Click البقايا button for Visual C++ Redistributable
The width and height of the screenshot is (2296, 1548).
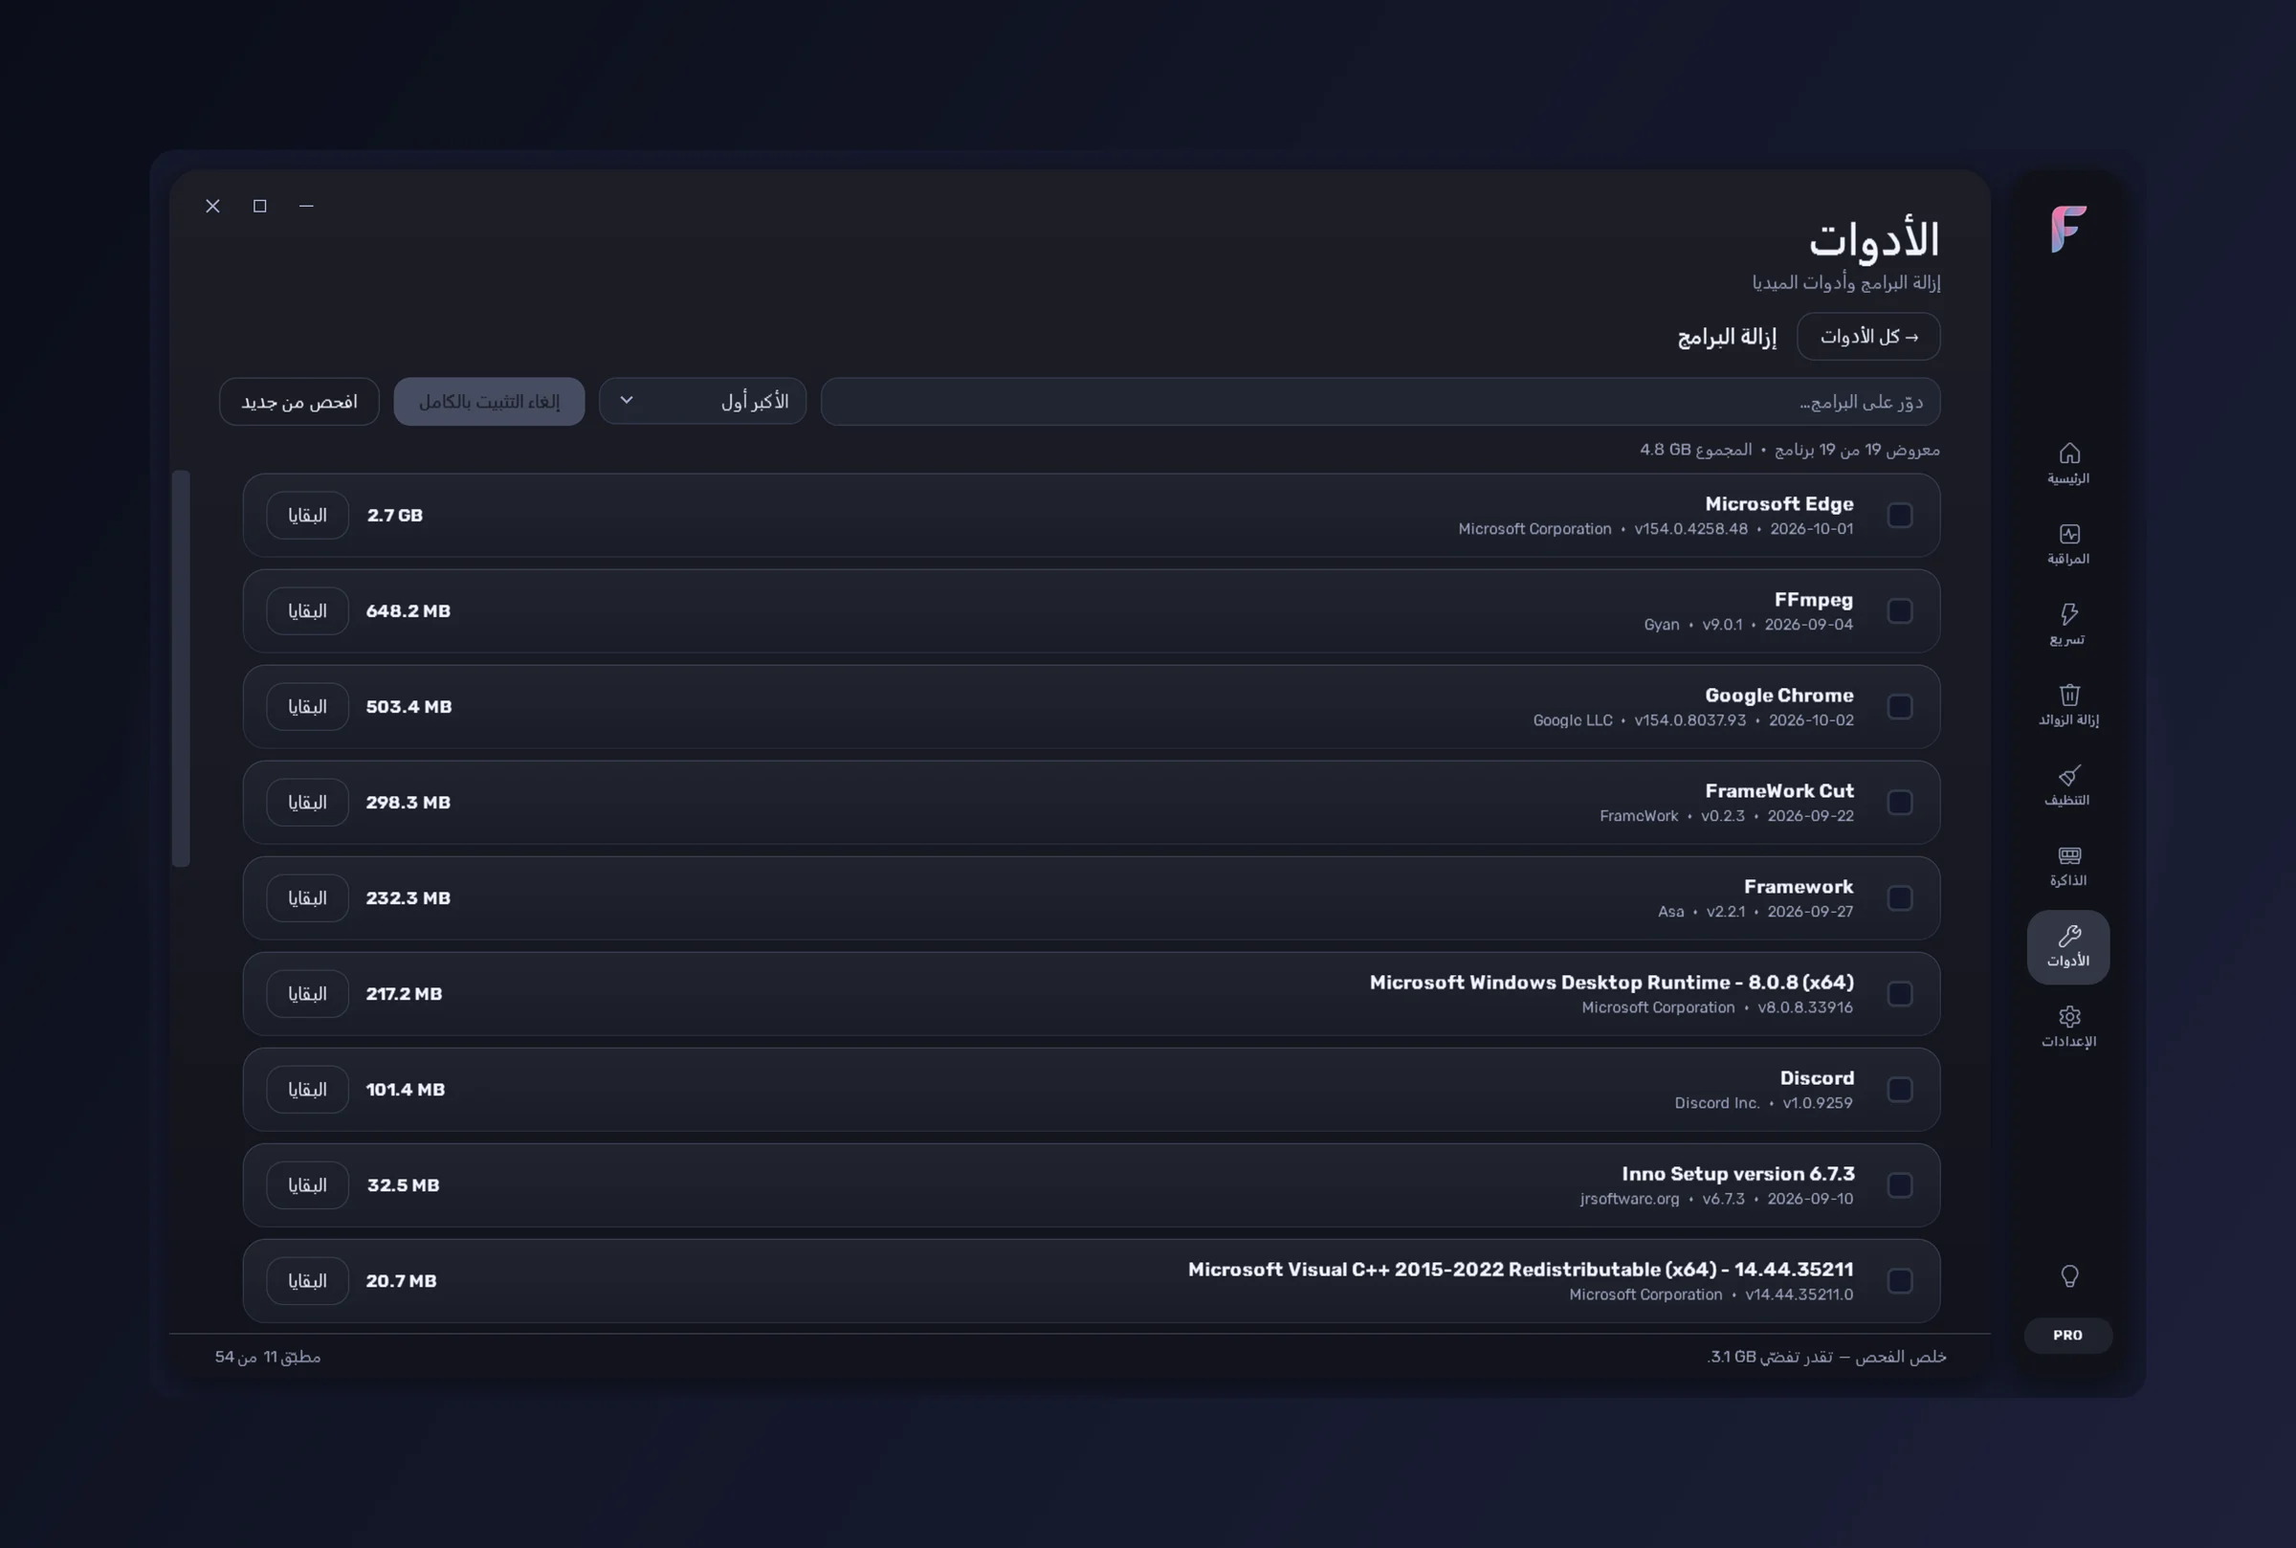(x=307, y=1281)
